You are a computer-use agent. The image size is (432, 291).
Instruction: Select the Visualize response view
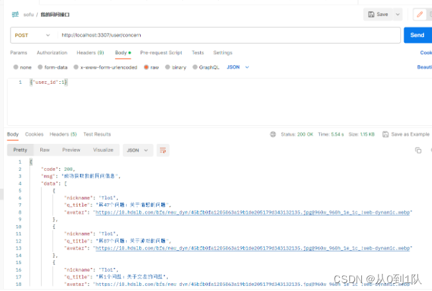[103, 150]
